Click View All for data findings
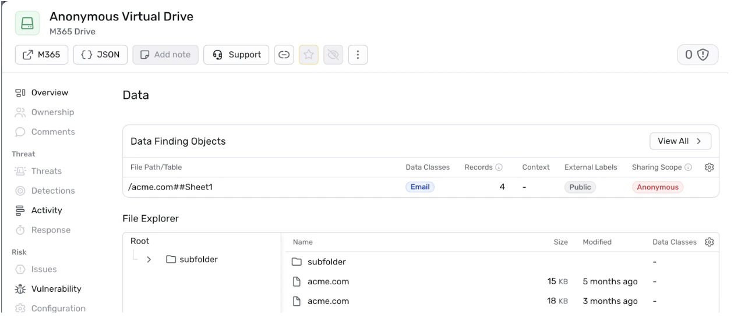This screenshot has width=734, height=329. [x=680, y=141]
